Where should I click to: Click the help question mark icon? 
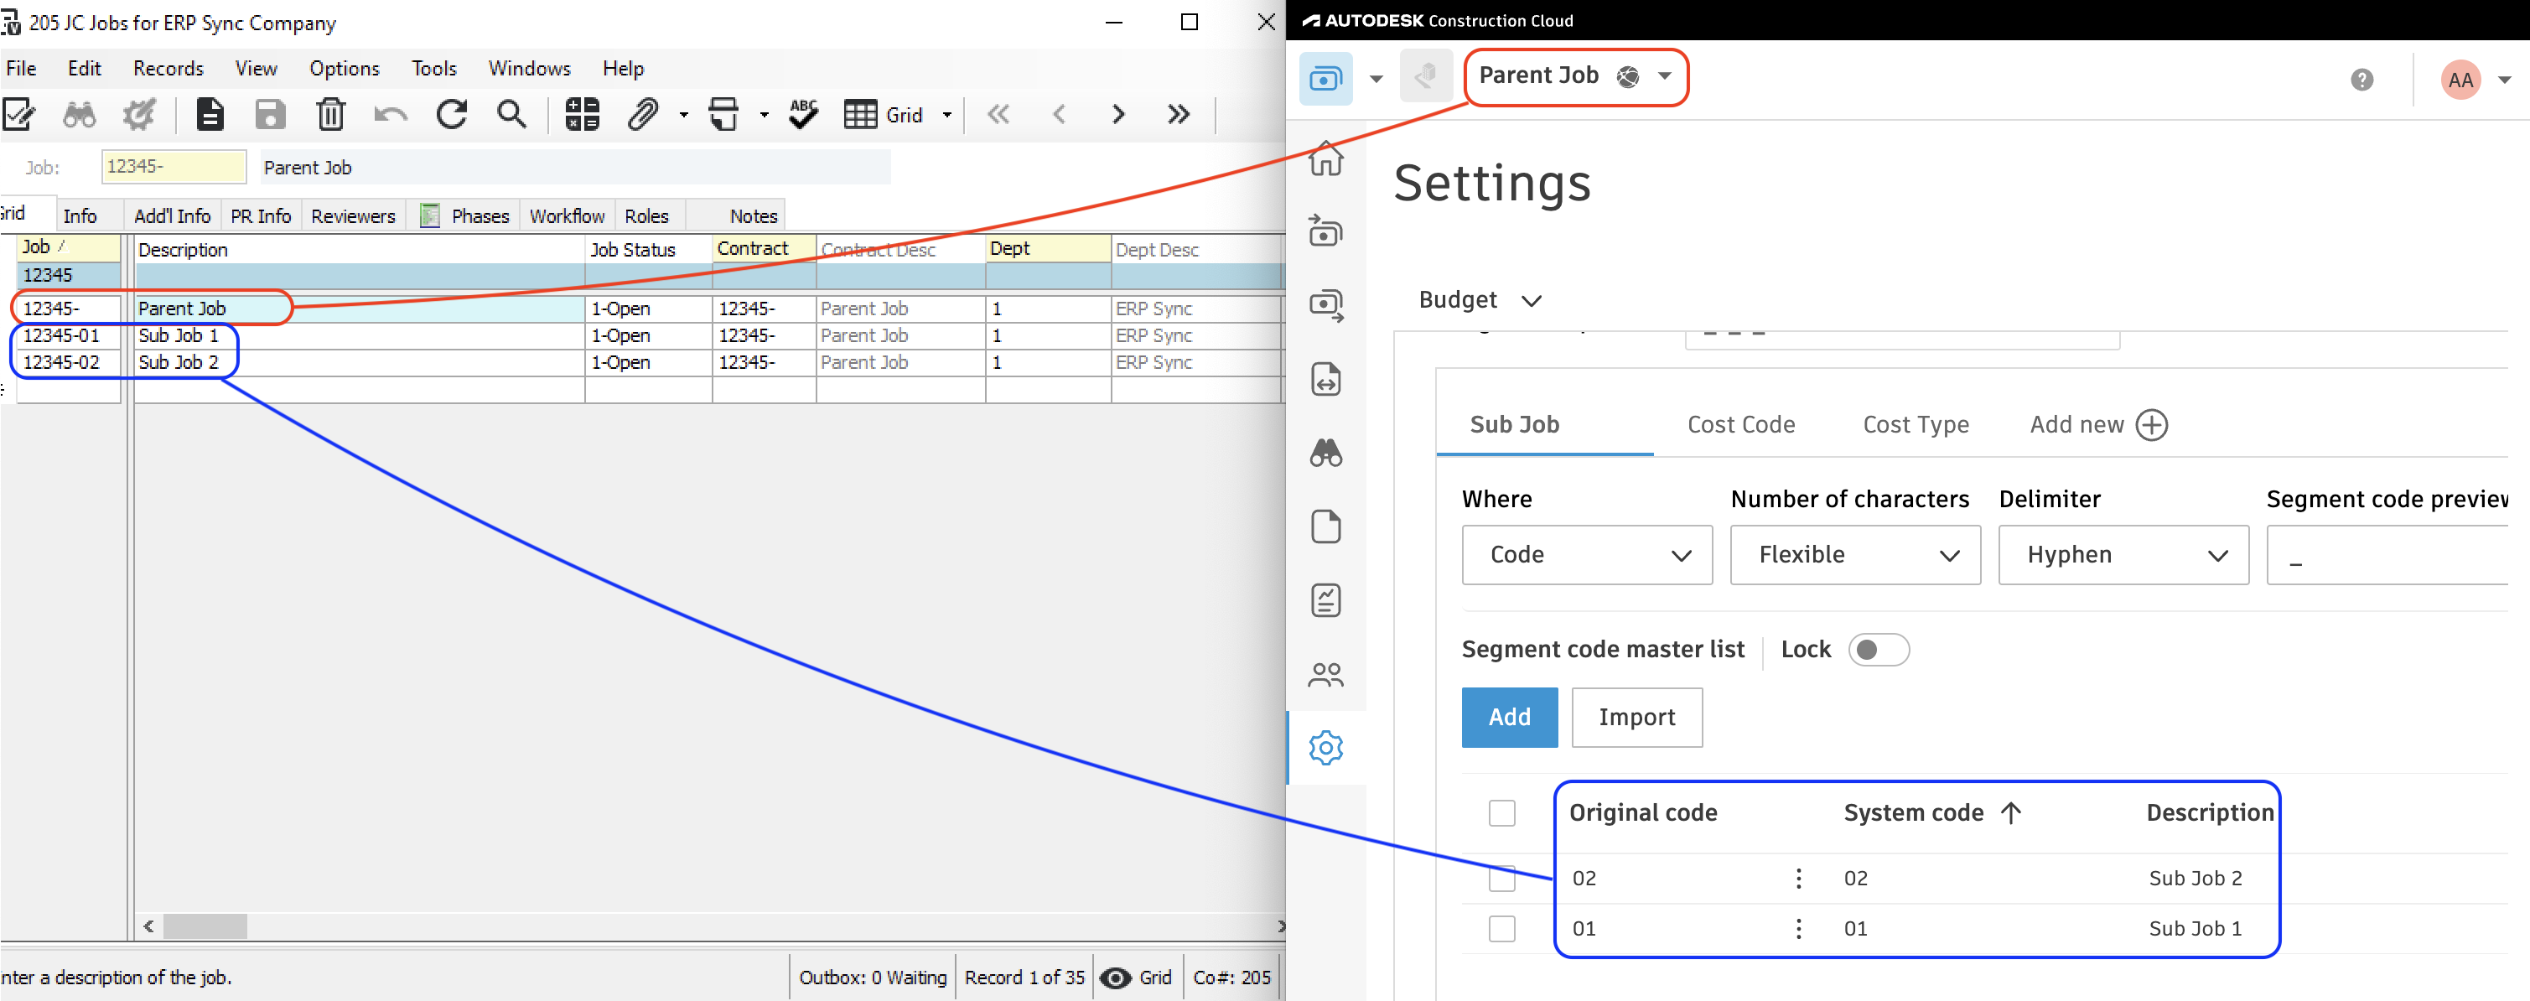[x=2362, y=80]
